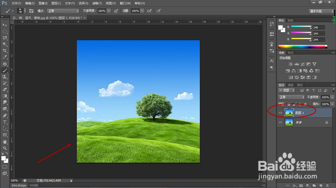Open the brush preset picker dropdown
This screenshot has height=188, width=336.
click(x=25, y=11)
